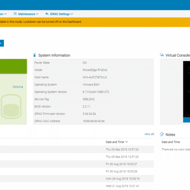This screenshot has width=190, height=190.
Task: Click the blue dropdown arrow button
Action: (x=2, y=43)
